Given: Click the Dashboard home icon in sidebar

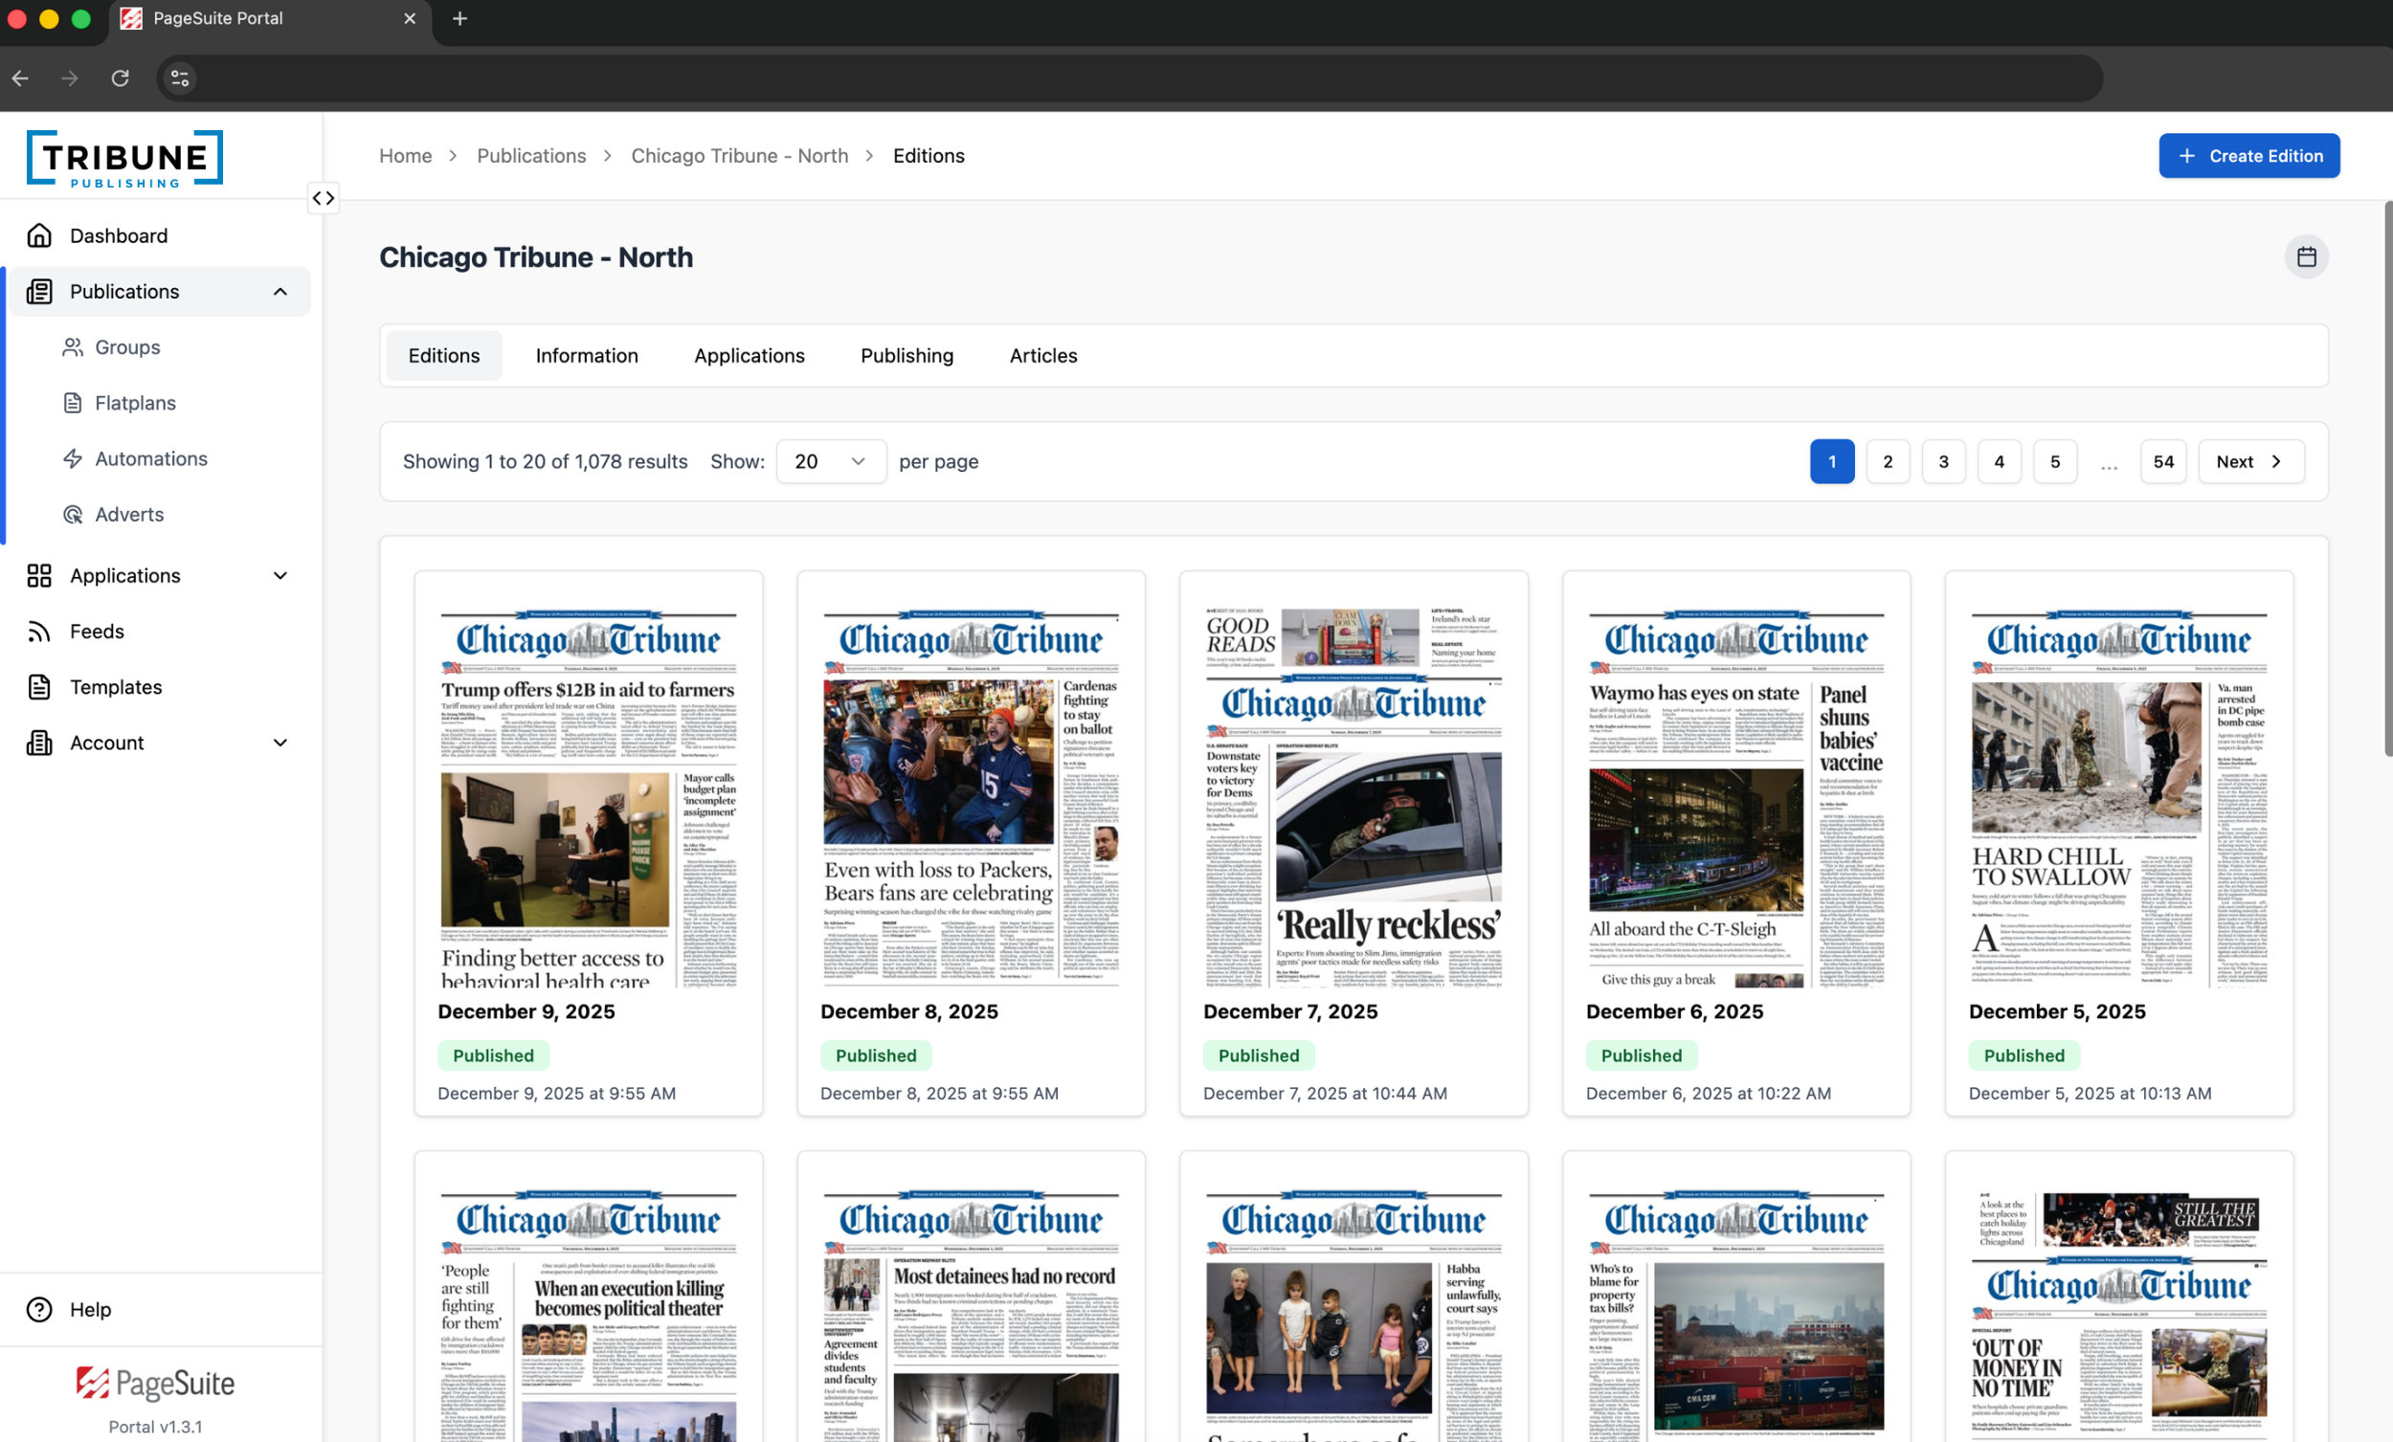Looking at the screenshot, I should (39, 235).
